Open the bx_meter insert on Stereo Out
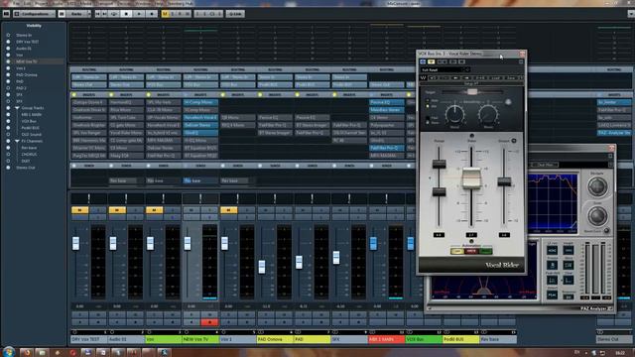Viewport: 635px width, 357px height. point(614,102)
